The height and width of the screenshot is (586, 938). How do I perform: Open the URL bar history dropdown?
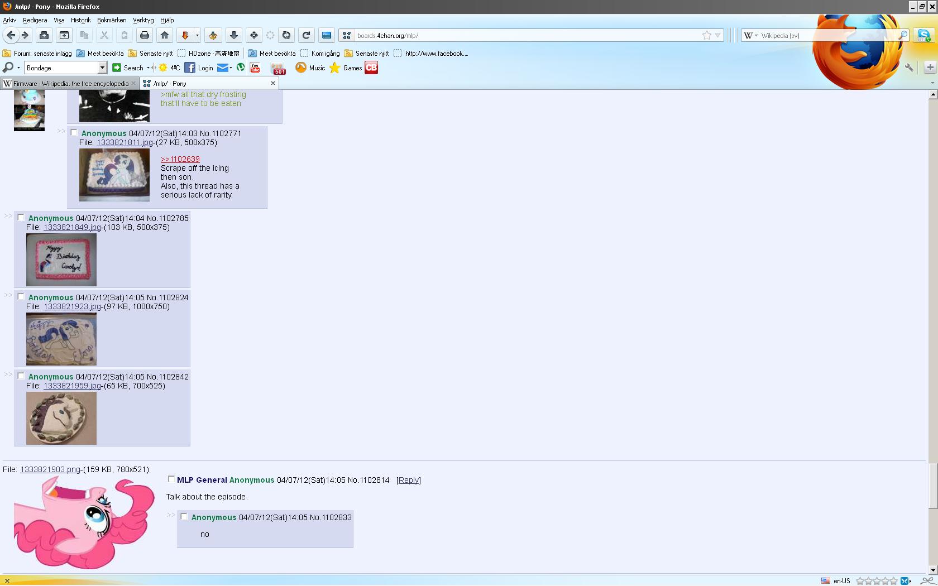(718, 35)
